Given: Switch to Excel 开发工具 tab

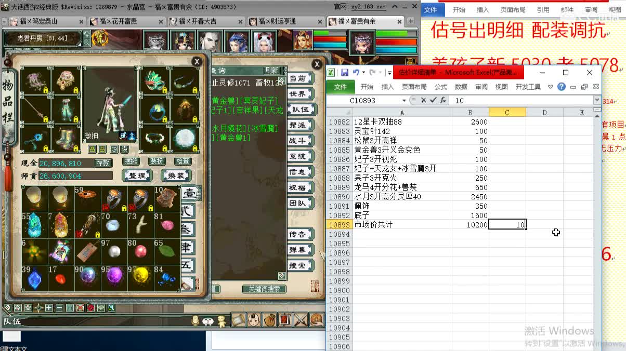Looking at the screenshot, I should 528,87.
